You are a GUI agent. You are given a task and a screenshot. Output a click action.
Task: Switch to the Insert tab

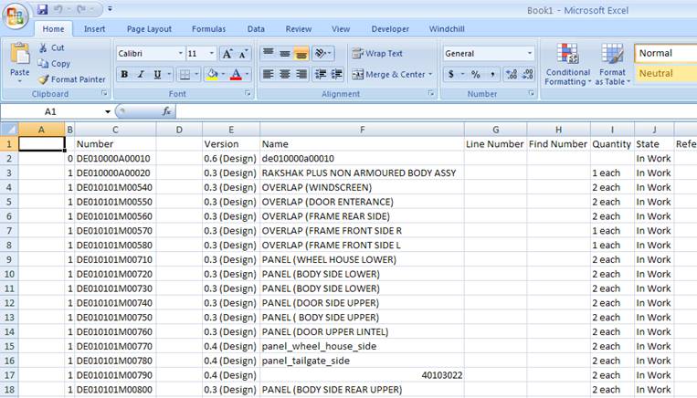click(94, 29)
